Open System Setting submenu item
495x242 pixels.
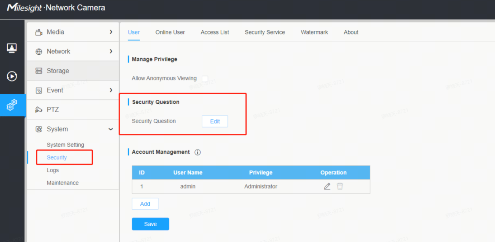pos(65,145)
